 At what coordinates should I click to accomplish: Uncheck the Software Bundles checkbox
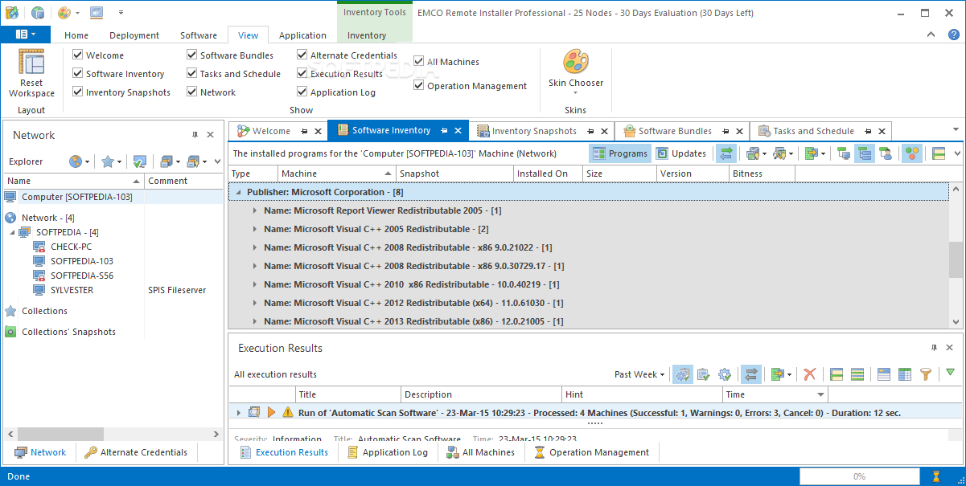tap(192, 55)
